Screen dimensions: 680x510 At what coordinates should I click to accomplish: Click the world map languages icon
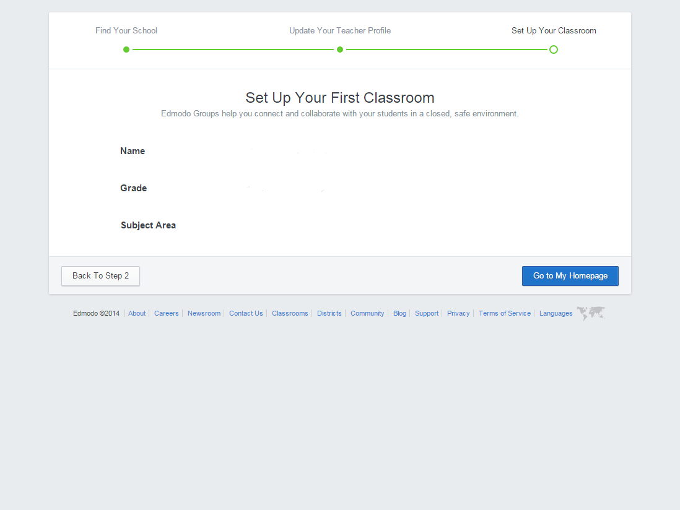(590, 313)
